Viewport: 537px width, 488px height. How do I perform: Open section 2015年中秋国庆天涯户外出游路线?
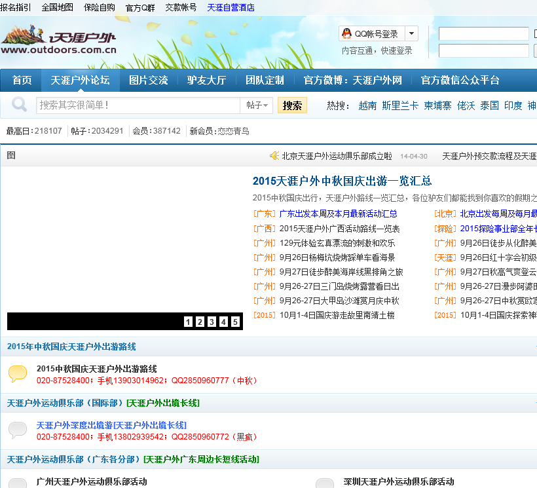[71, 347]
